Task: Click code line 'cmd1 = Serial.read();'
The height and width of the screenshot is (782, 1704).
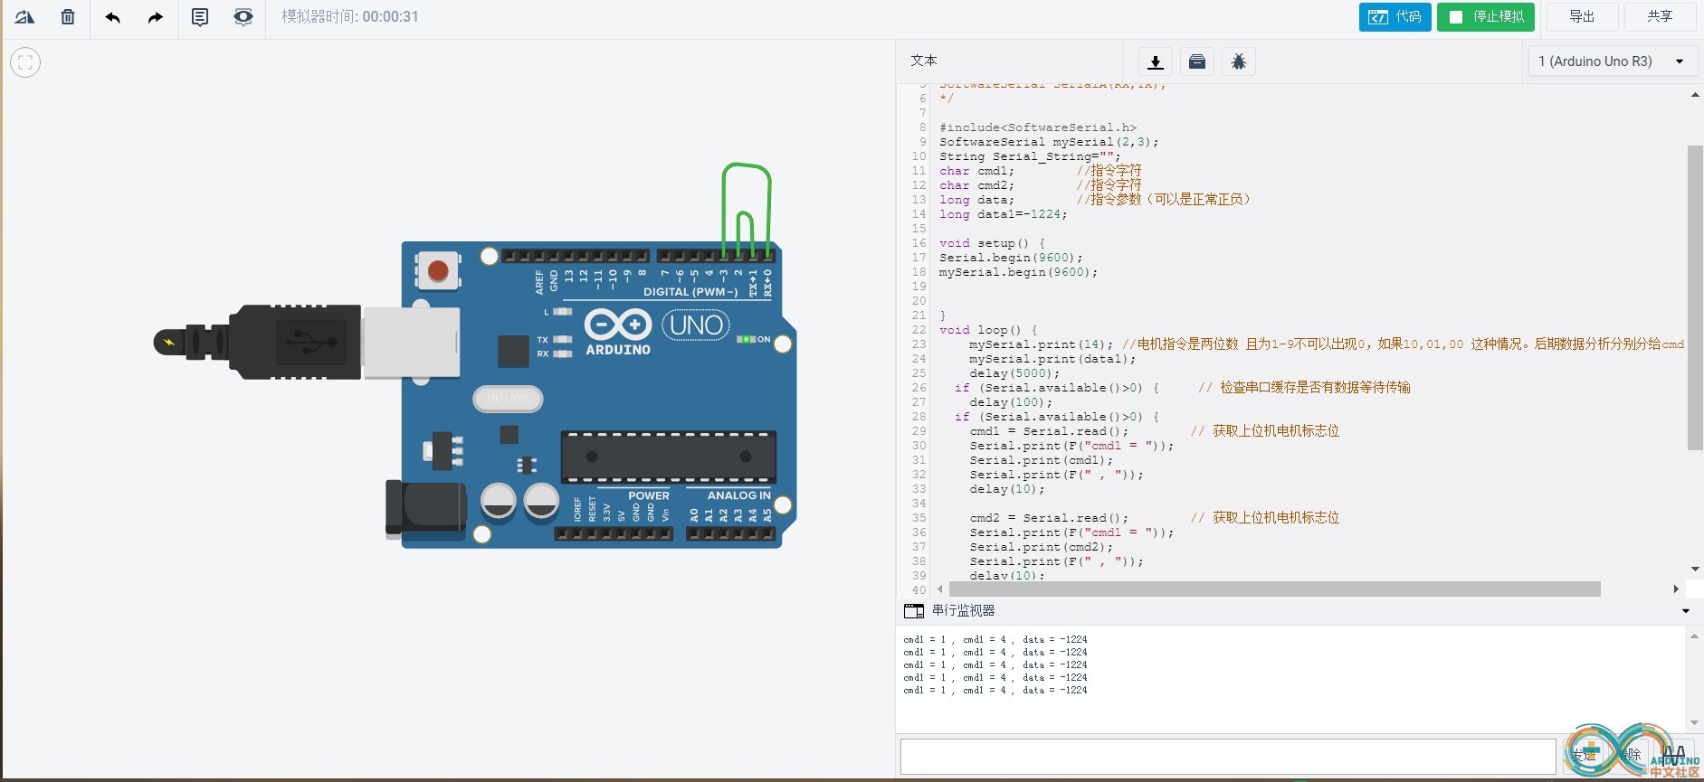Action: [x=1049, y=431]
